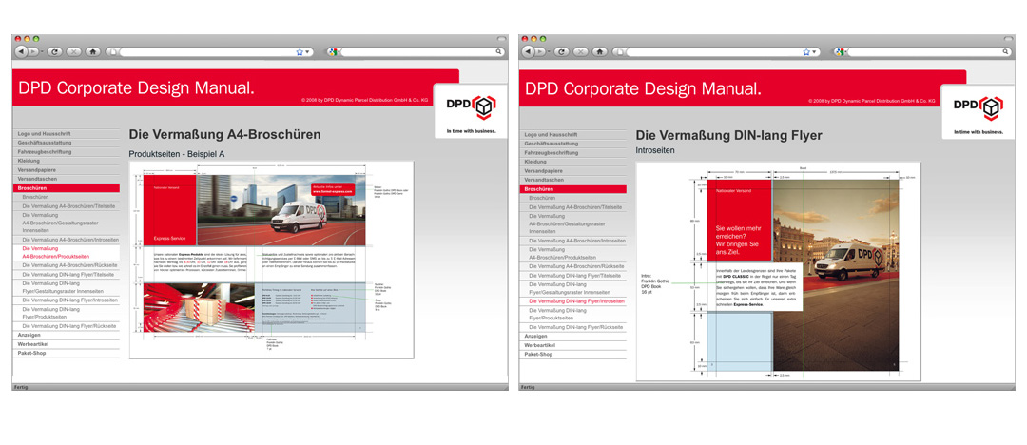Click page icon beside DIN-lang Flyer address bar

[x=620, y=51]
